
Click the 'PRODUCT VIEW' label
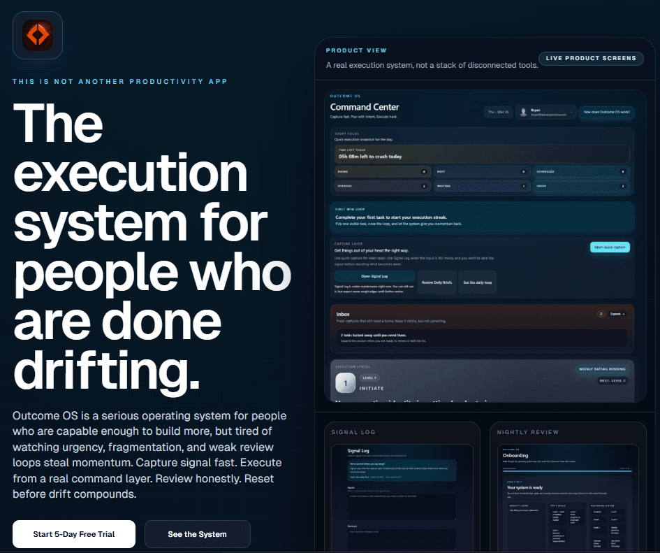(x=356, y=50)
